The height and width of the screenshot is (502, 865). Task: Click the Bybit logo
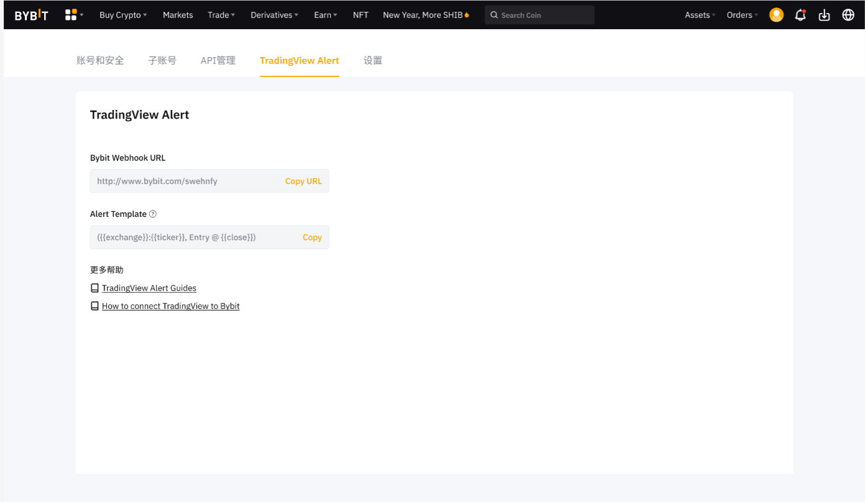31,15
